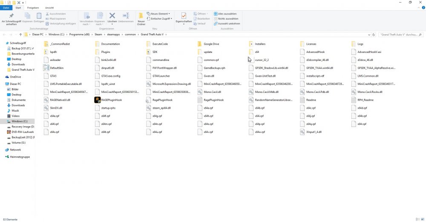The height and width of the screenshot is (222, 426).
Task: Select the steam_api64.dll file
Action: click(x=158, y=108)
